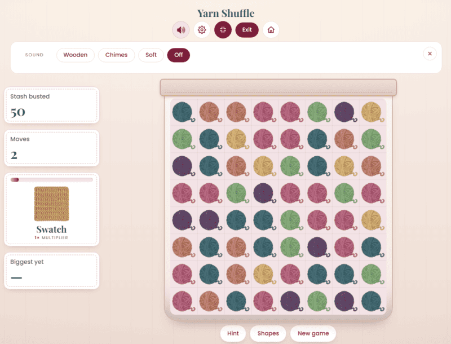Choose the Soft sound option
The width and height of the screenshot is (451, 344).
[151, 55]
